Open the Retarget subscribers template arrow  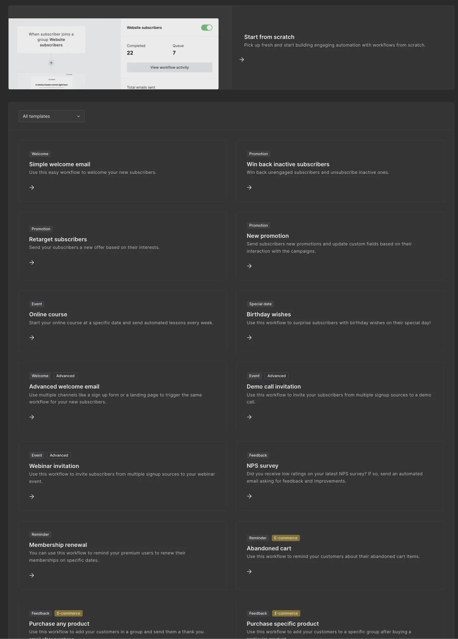point(32,263)
